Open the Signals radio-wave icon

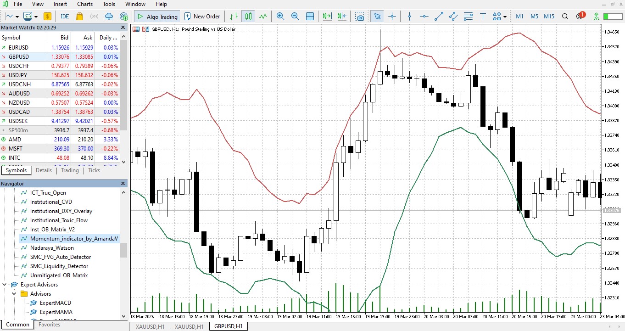point(94,17)
